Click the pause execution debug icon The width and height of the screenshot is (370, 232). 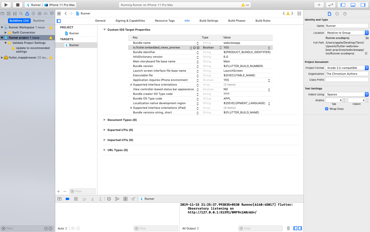point(76,199)
